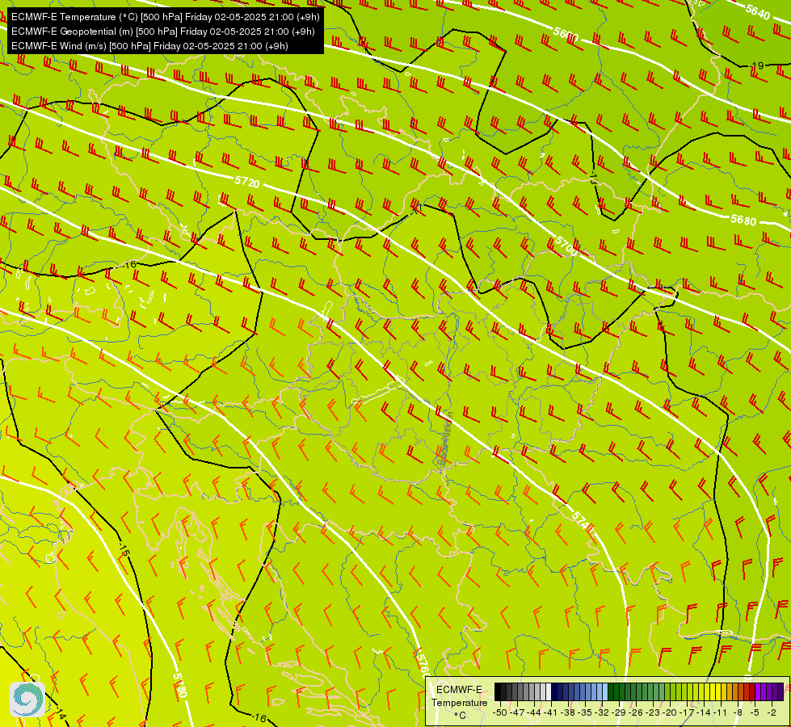The image size is (791, 727).
Task: Click the -26 value on the legend scale
Action: click(x=637, y=712)
